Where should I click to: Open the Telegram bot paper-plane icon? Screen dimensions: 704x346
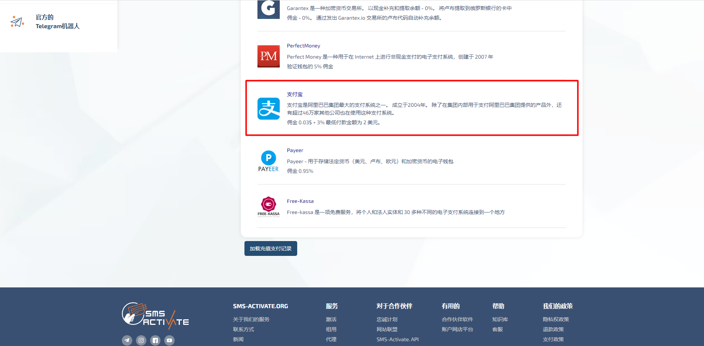coord(17,22)
